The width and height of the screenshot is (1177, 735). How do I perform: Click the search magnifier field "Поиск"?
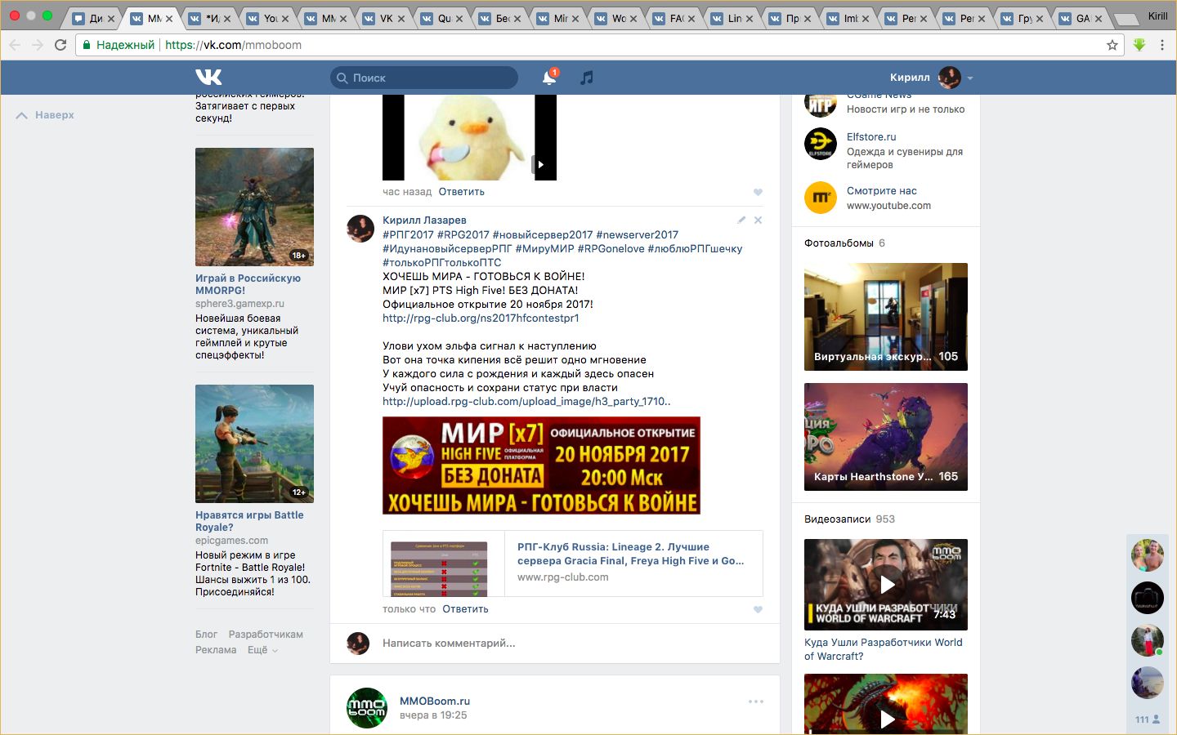coord(424,78)
